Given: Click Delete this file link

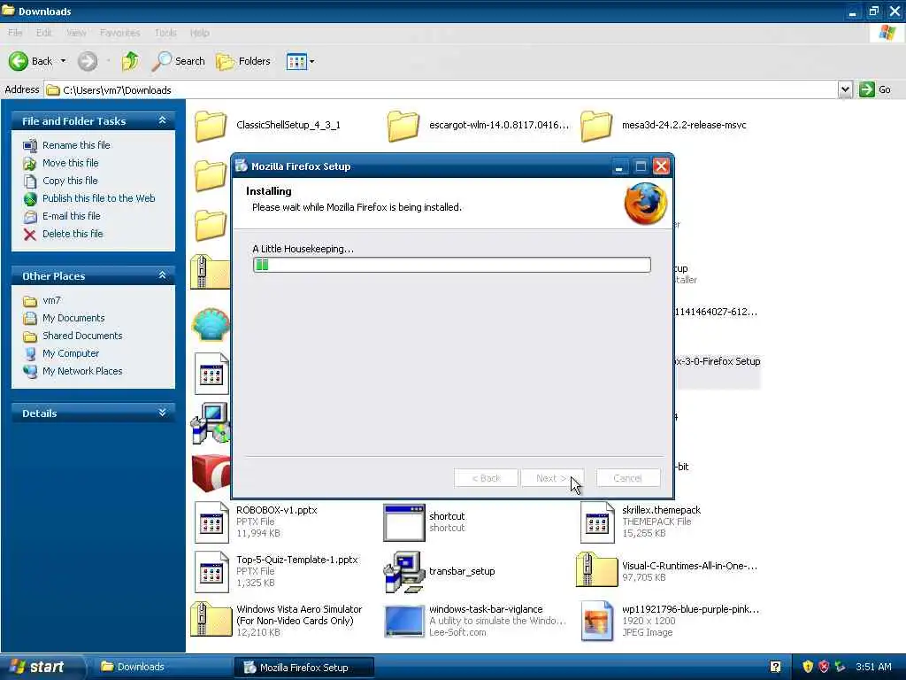Looking at the screenshot, I should (x=73, y=234).
